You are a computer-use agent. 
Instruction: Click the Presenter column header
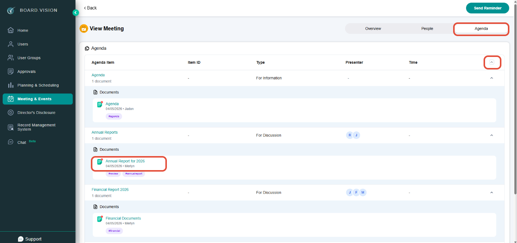354,63
